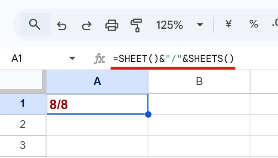Screen dimensions: 278x158
Task: Apply percent format to cell
Action: pos(253,24)
